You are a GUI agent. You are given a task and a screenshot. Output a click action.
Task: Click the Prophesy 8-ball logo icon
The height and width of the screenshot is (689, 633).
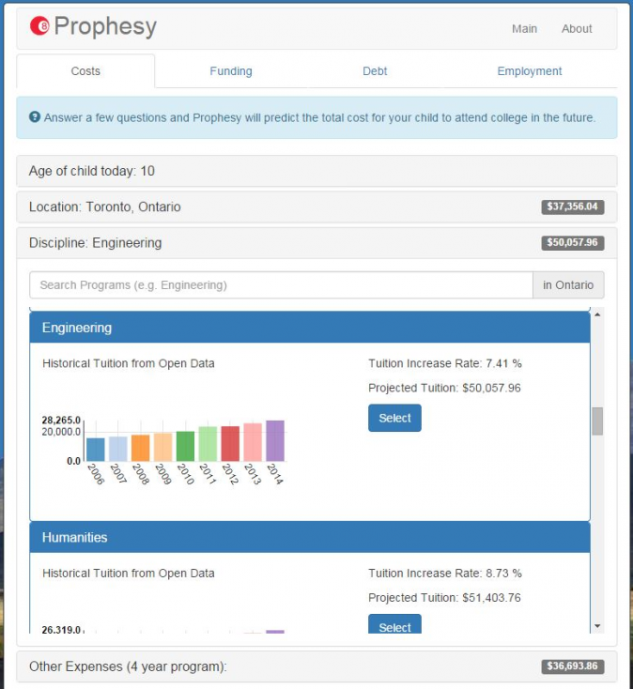point(40,27)
